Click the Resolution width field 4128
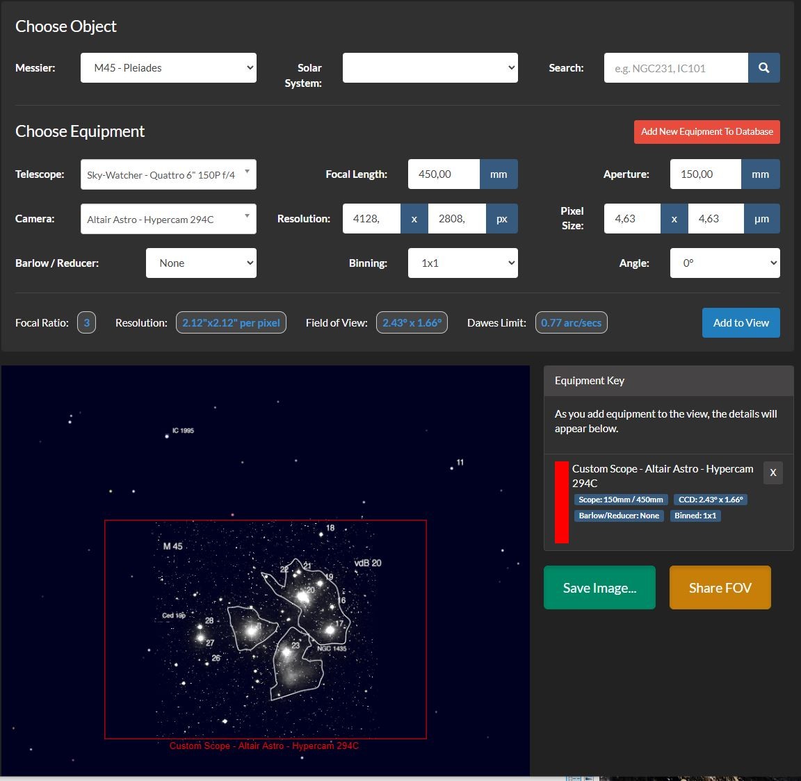Viewport: 801px width, 781px height. pyautogui.click(x=371, y=218)
